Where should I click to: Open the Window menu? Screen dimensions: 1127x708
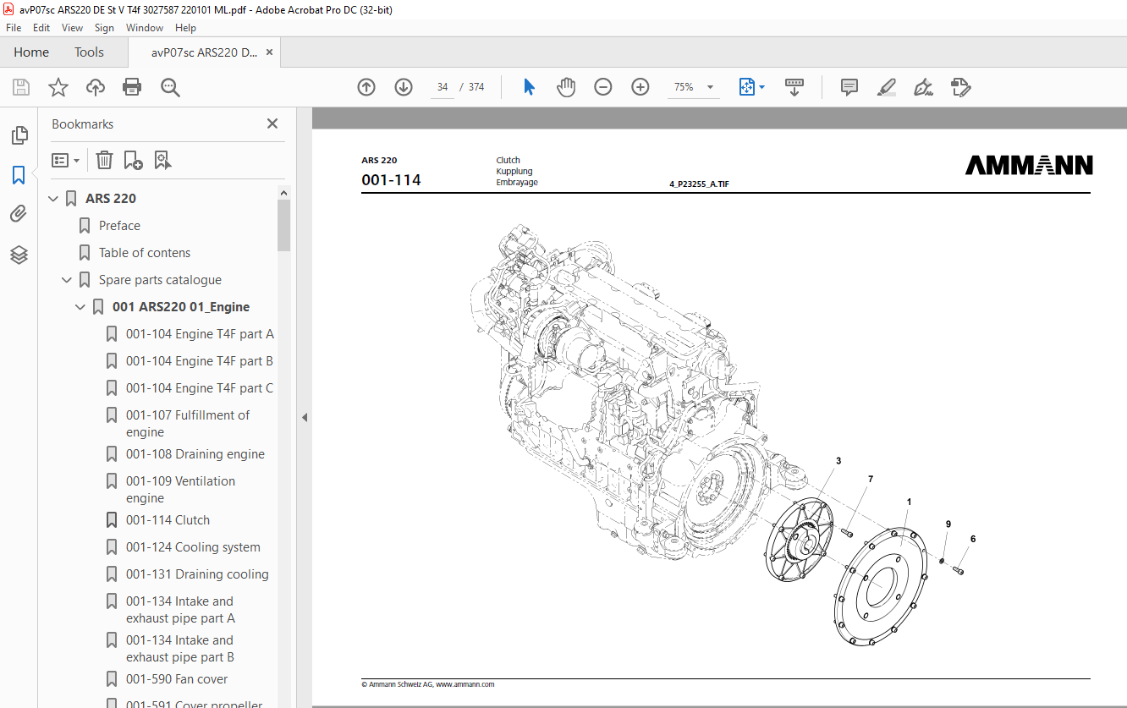pyautogui.click(x=145, y=28)
